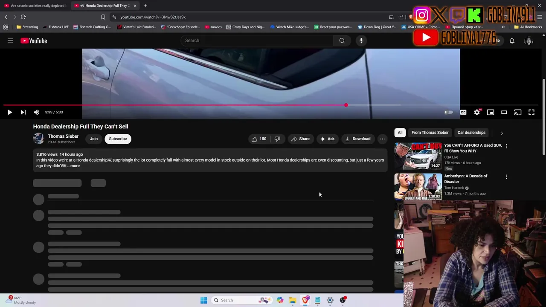Dislike the video

click(x=277, y=139)
